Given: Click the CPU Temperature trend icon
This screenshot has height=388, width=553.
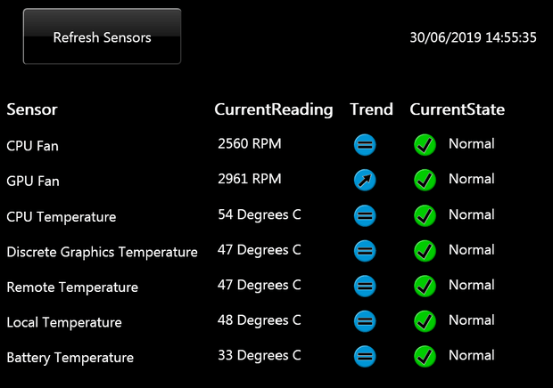Looking at the screenshot, I should [365, 215].
